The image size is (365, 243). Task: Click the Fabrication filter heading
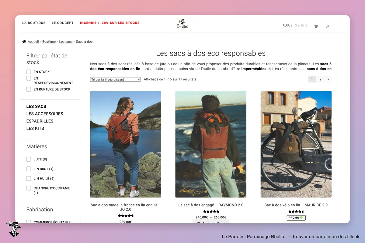click(x=40, y=210)
